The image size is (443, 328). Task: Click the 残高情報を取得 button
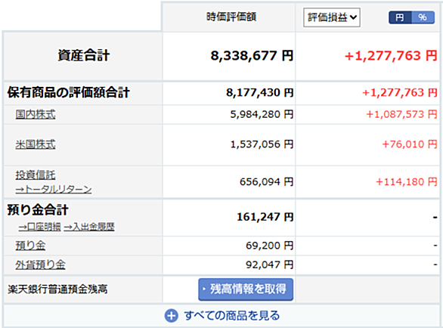246,289
